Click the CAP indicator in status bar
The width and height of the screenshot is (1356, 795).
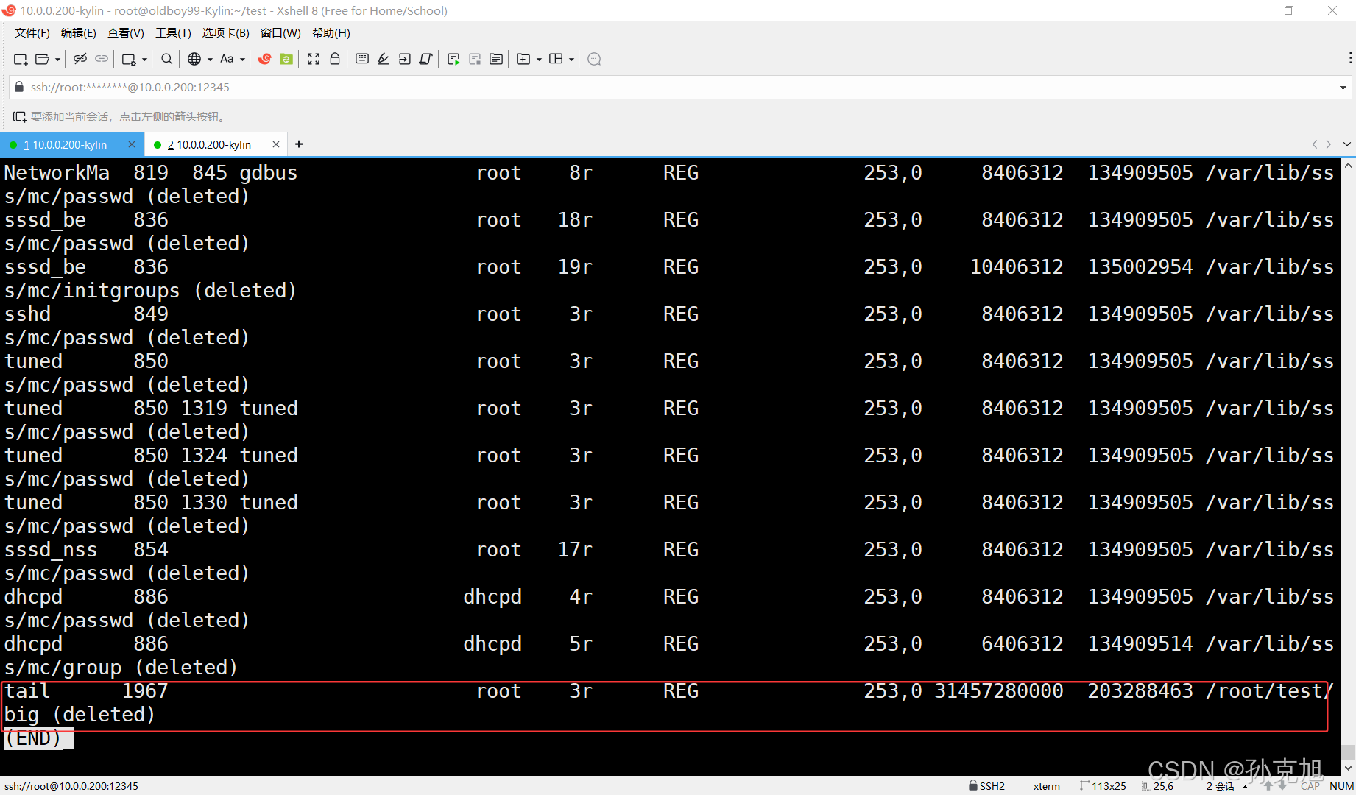1310,786
